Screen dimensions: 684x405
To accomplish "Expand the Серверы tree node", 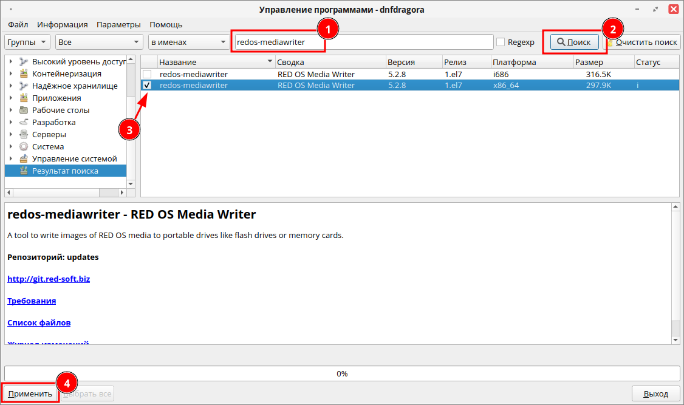I will tap(11, 135).
